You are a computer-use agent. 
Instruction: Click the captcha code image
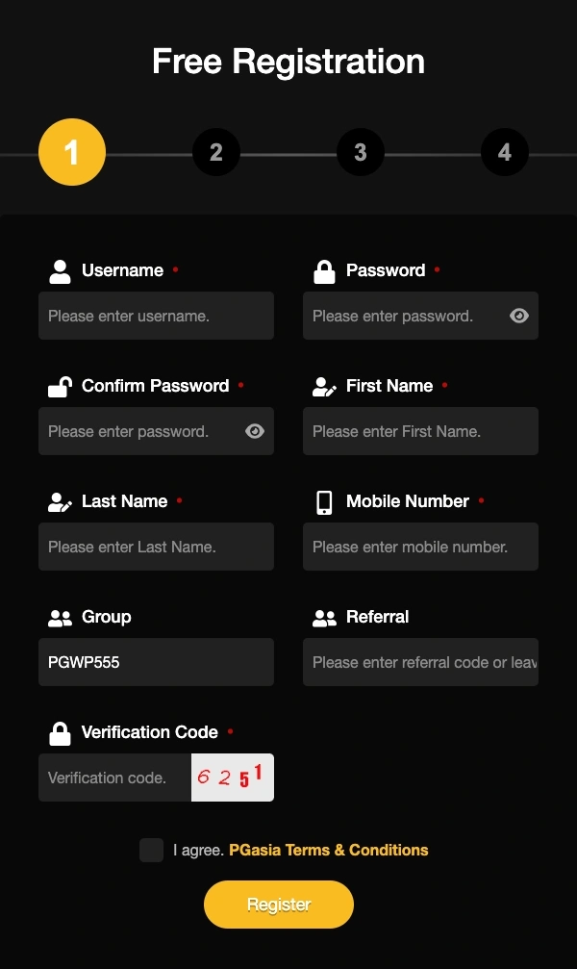[232, 777]
